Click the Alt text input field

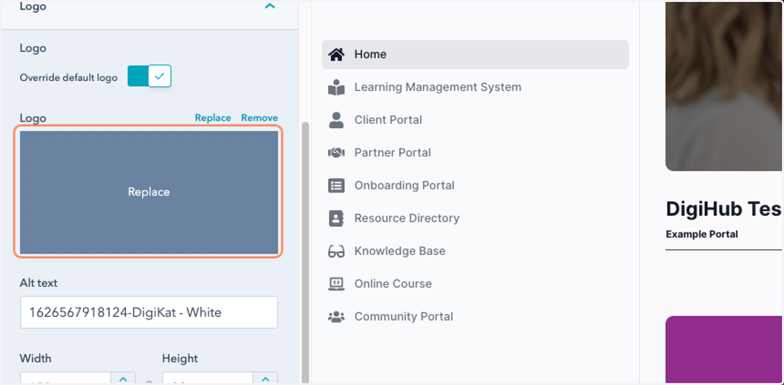point(149,313)
